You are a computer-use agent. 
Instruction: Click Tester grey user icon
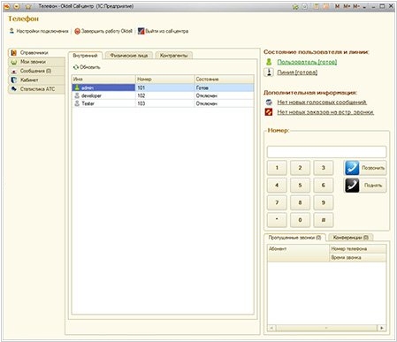tap(77, 103)
